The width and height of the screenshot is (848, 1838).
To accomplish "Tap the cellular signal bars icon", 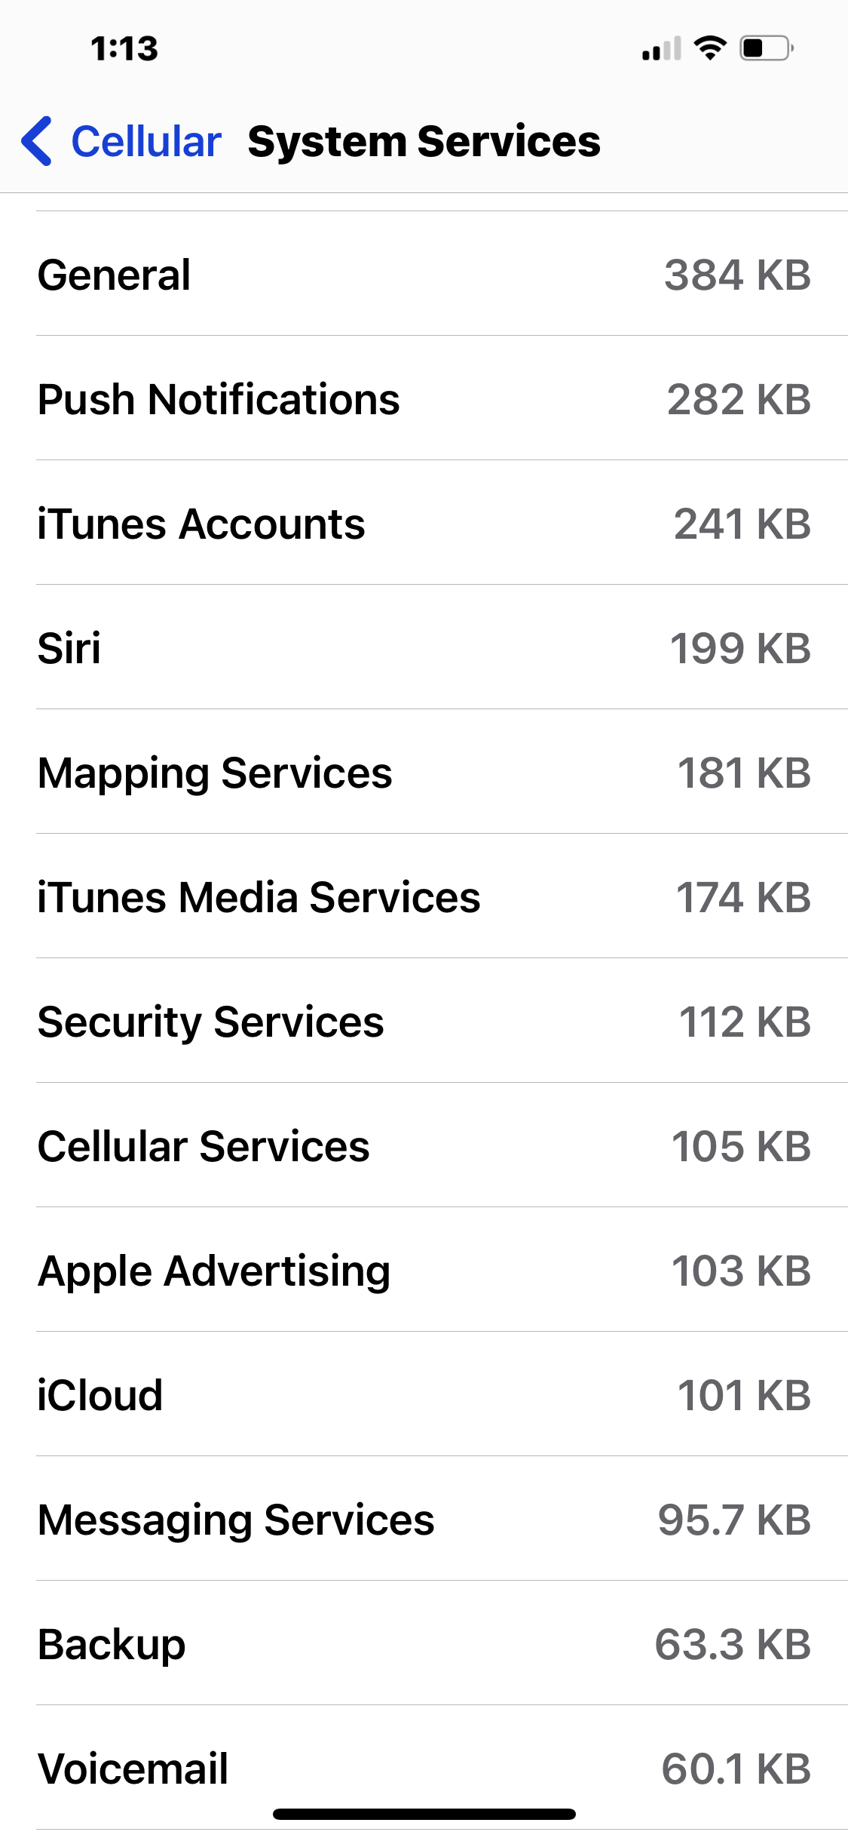I will pos(661,49).
